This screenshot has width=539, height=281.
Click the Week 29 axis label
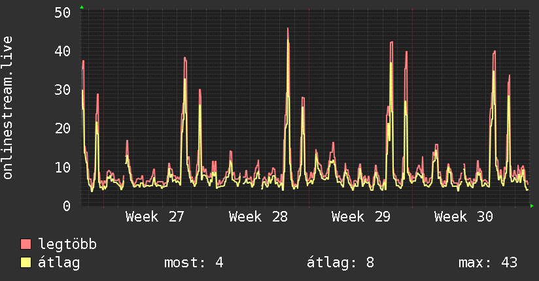coord(360,217)
